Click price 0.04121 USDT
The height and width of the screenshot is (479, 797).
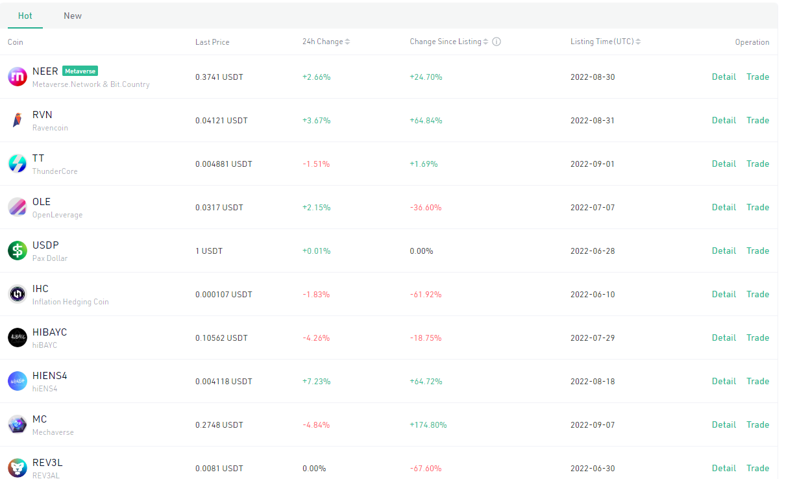tap(221, 120)
